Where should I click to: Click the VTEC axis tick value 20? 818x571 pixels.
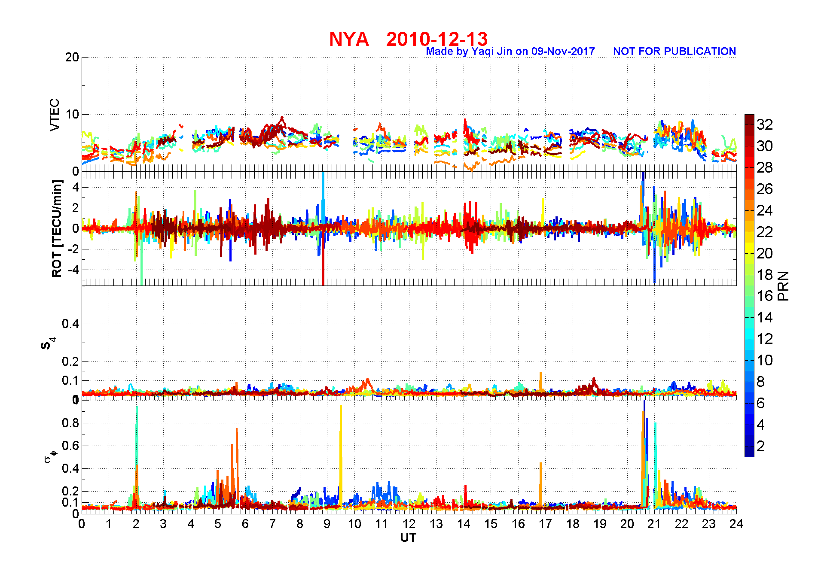click(72, 57)
